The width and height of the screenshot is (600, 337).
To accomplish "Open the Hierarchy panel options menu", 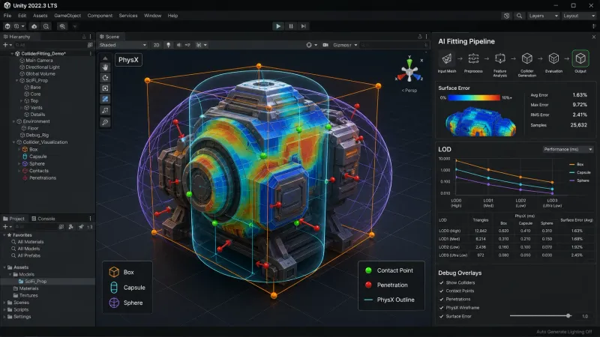I will coord(90,37).
